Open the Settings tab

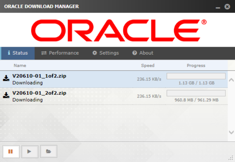[x=106, y=53]
